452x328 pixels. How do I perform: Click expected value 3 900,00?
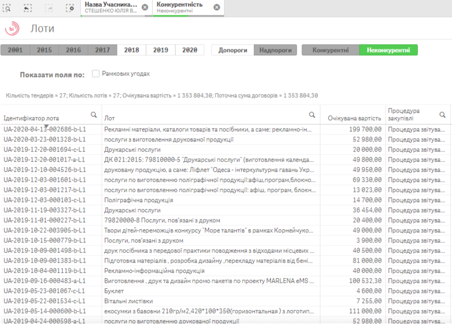tap(369, 240)
